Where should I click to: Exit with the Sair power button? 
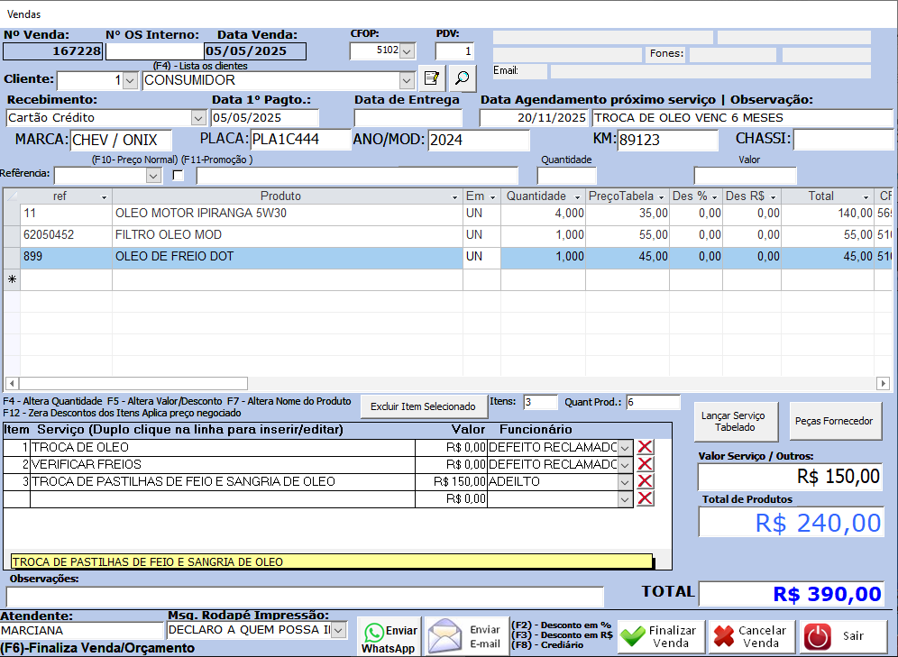841,637
